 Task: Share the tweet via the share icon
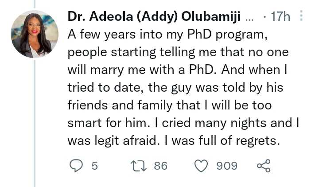pyautogui.click(x=264, y=166)
